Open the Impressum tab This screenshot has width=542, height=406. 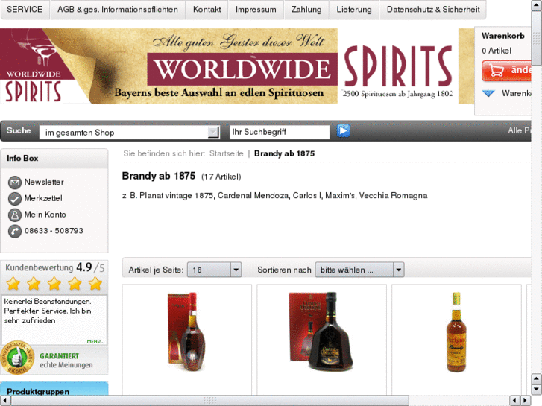256,10
